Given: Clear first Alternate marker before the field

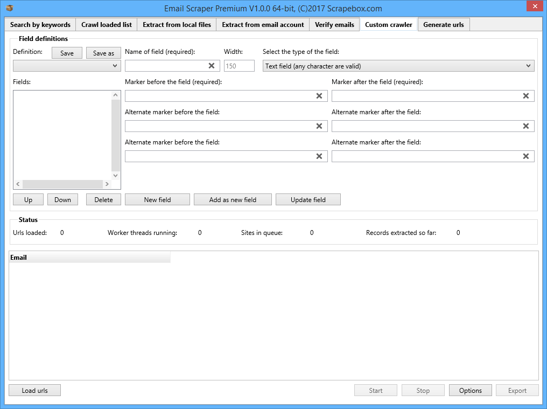Looking at the screenshot, I should pos(319,126).
